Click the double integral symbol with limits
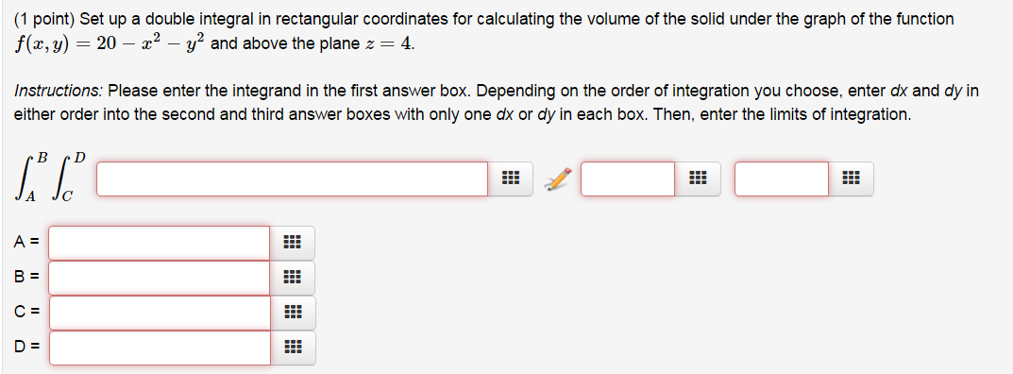Viewport: 1013px width, 374px height. coord(50,178)
